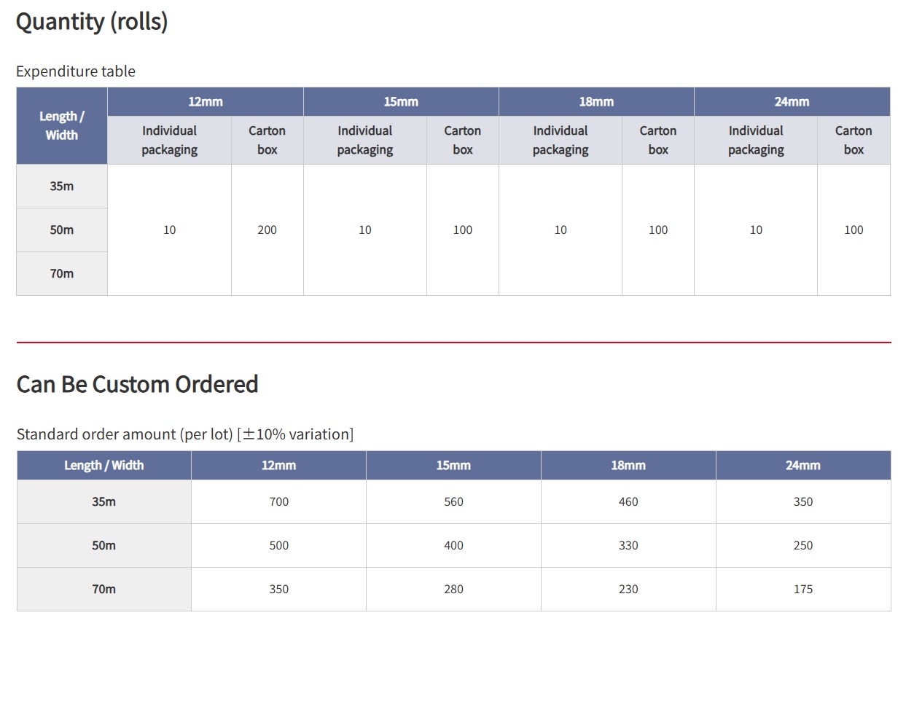Click the 12mm header in the Expenditure table
Image resolution: width=906 pixels, height=712 pixels.
click(x=206, y=102)
